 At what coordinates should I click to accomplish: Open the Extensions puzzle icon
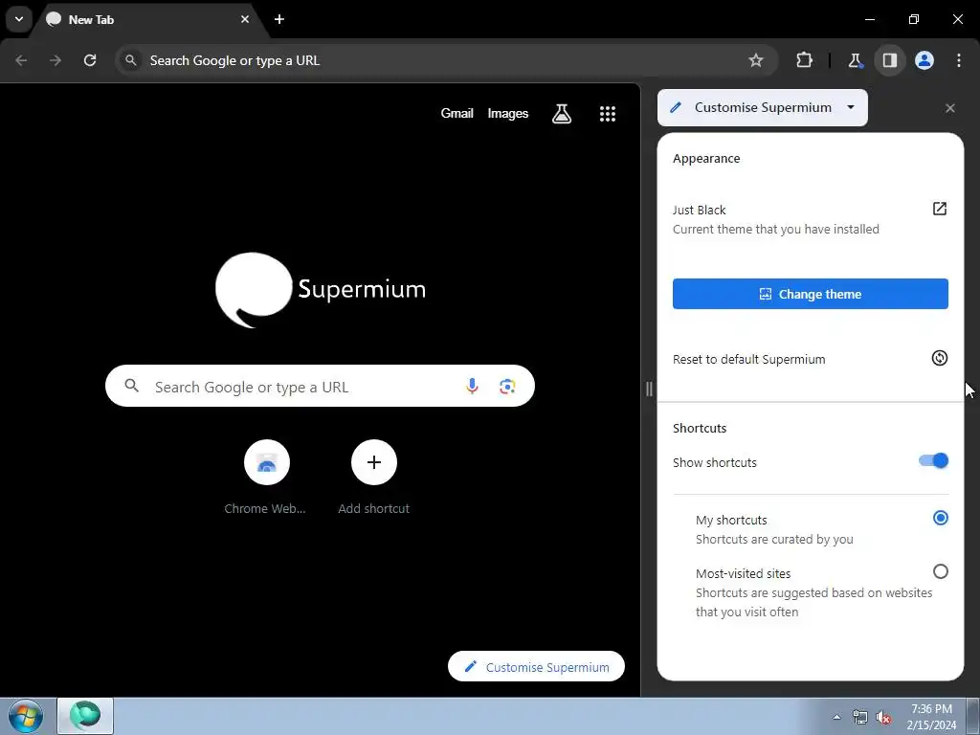[804, 60]
